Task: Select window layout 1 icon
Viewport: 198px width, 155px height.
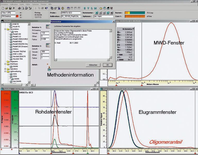Action: 68,8
